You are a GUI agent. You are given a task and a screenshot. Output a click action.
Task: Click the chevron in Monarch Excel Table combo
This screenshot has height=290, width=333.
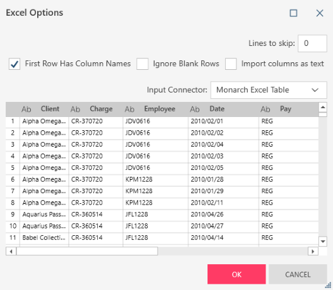point(315,90)
